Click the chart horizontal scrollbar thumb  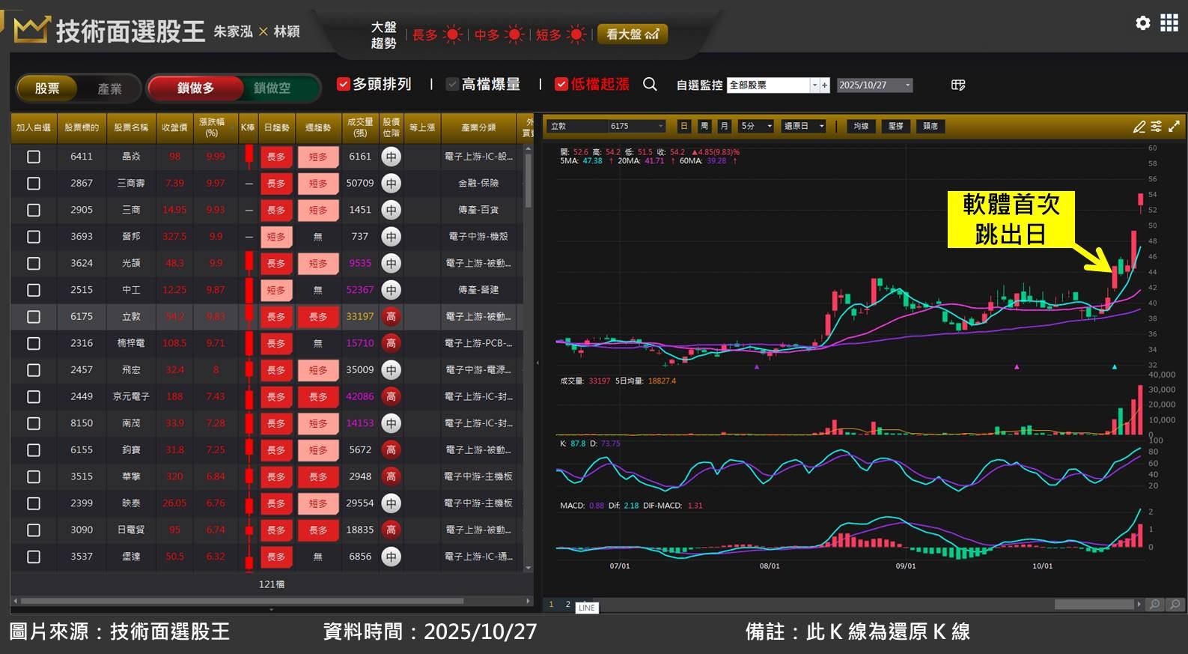coord(1094,605)
